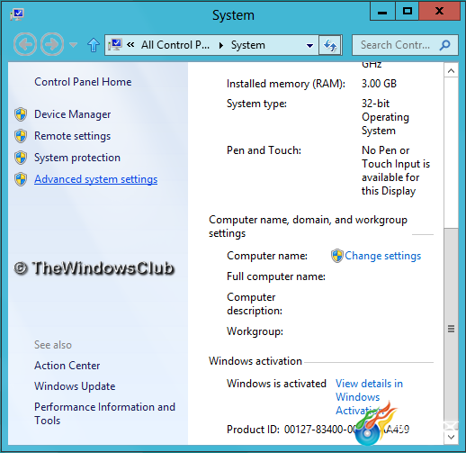Click the vertical scrollbar thumb
The height and width of the screenshot is (453, 466).
451,329
